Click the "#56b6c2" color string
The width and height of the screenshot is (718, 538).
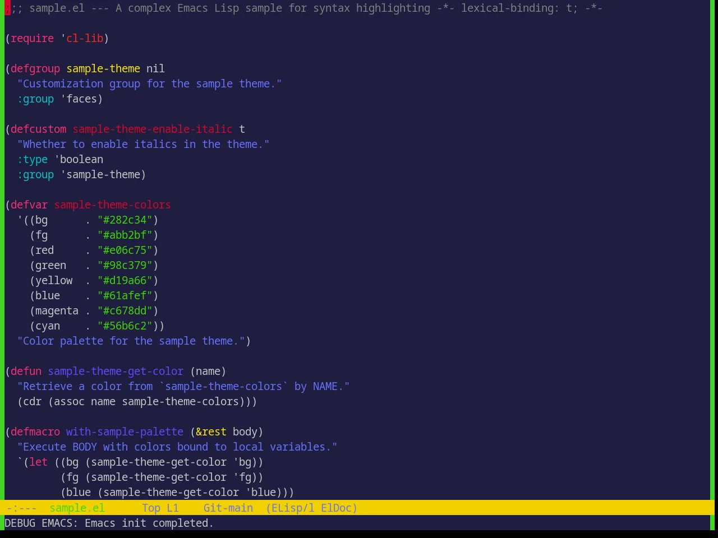125,326
